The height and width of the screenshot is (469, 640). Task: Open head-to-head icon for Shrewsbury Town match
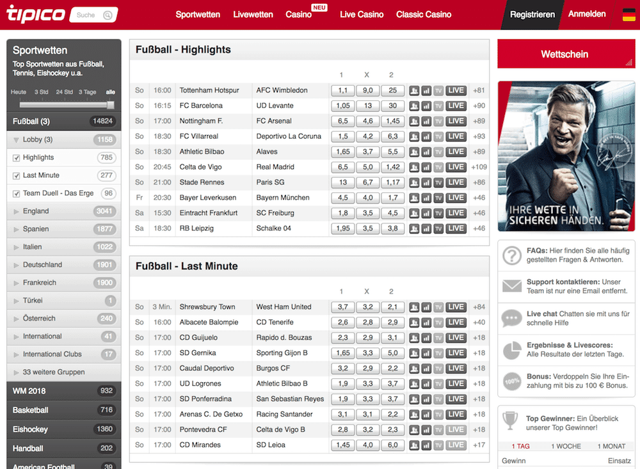click(x=414, y=307)
